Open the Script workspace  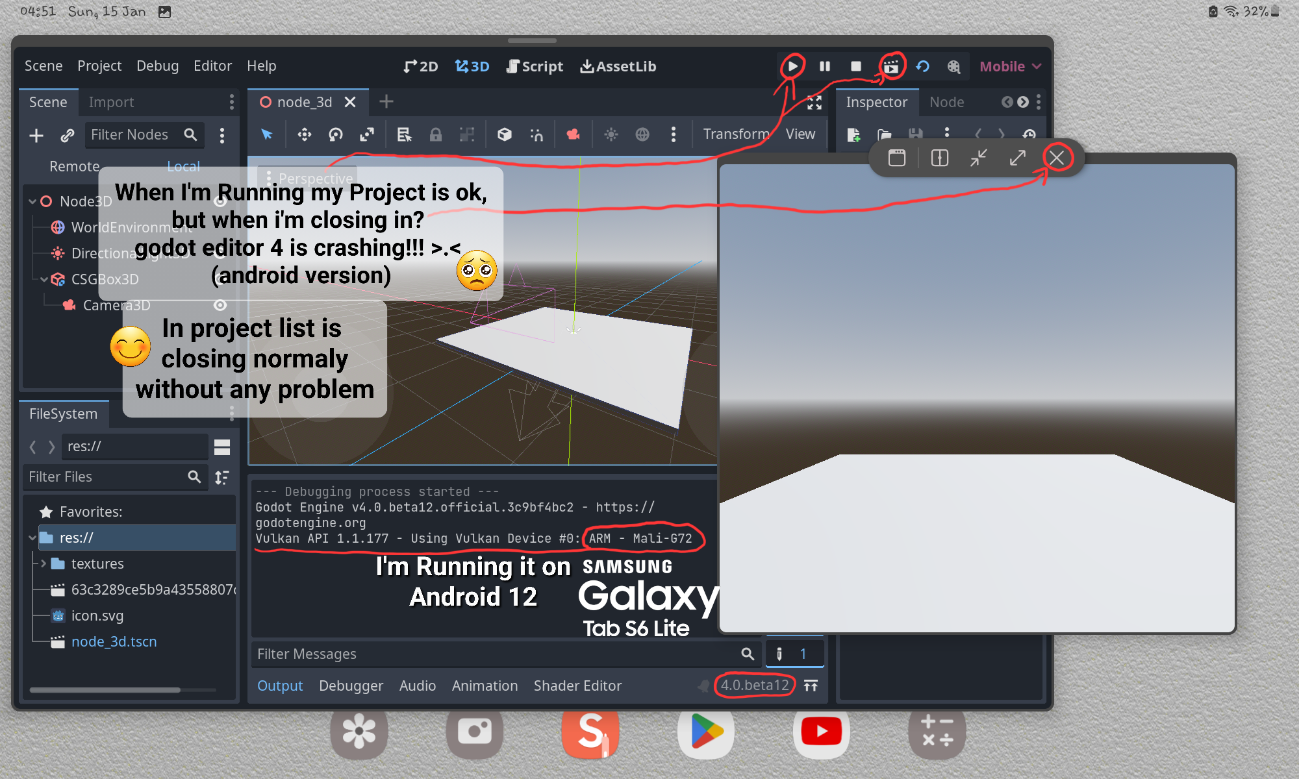point(535,66)
